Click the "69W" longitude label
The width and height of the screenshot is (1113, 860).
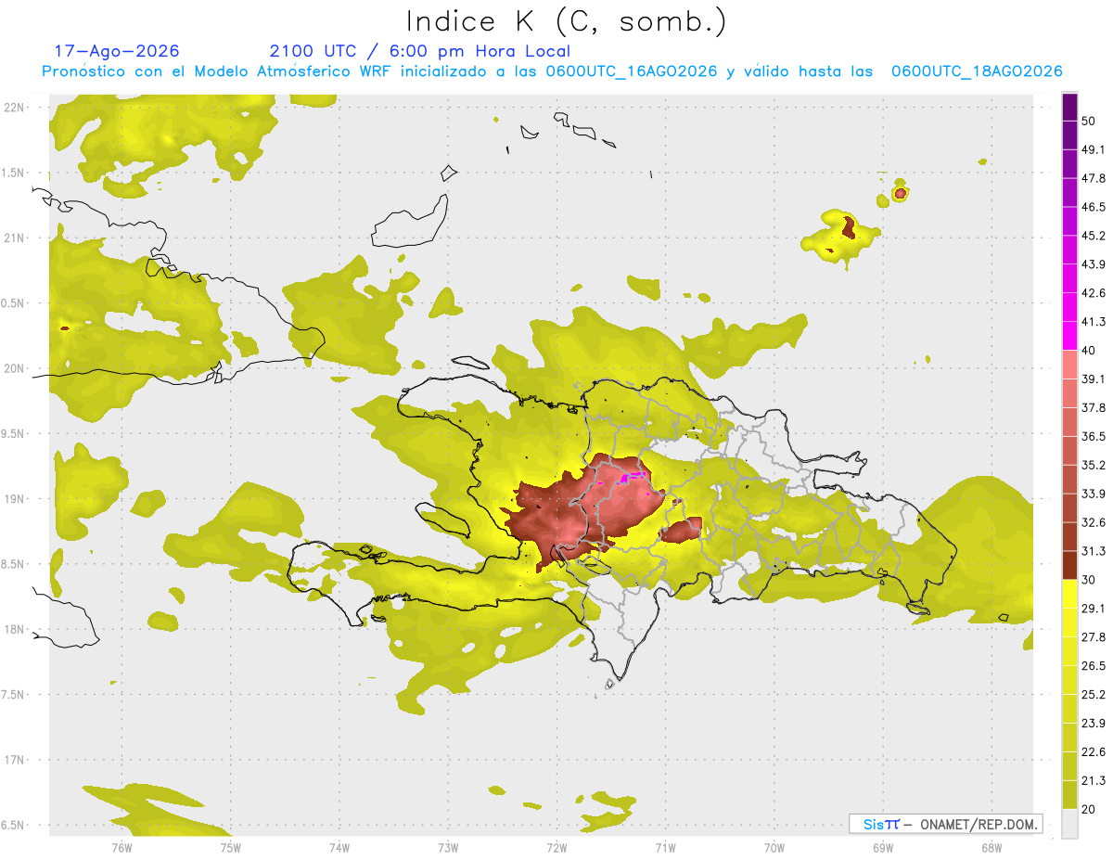tap(883, 848)
